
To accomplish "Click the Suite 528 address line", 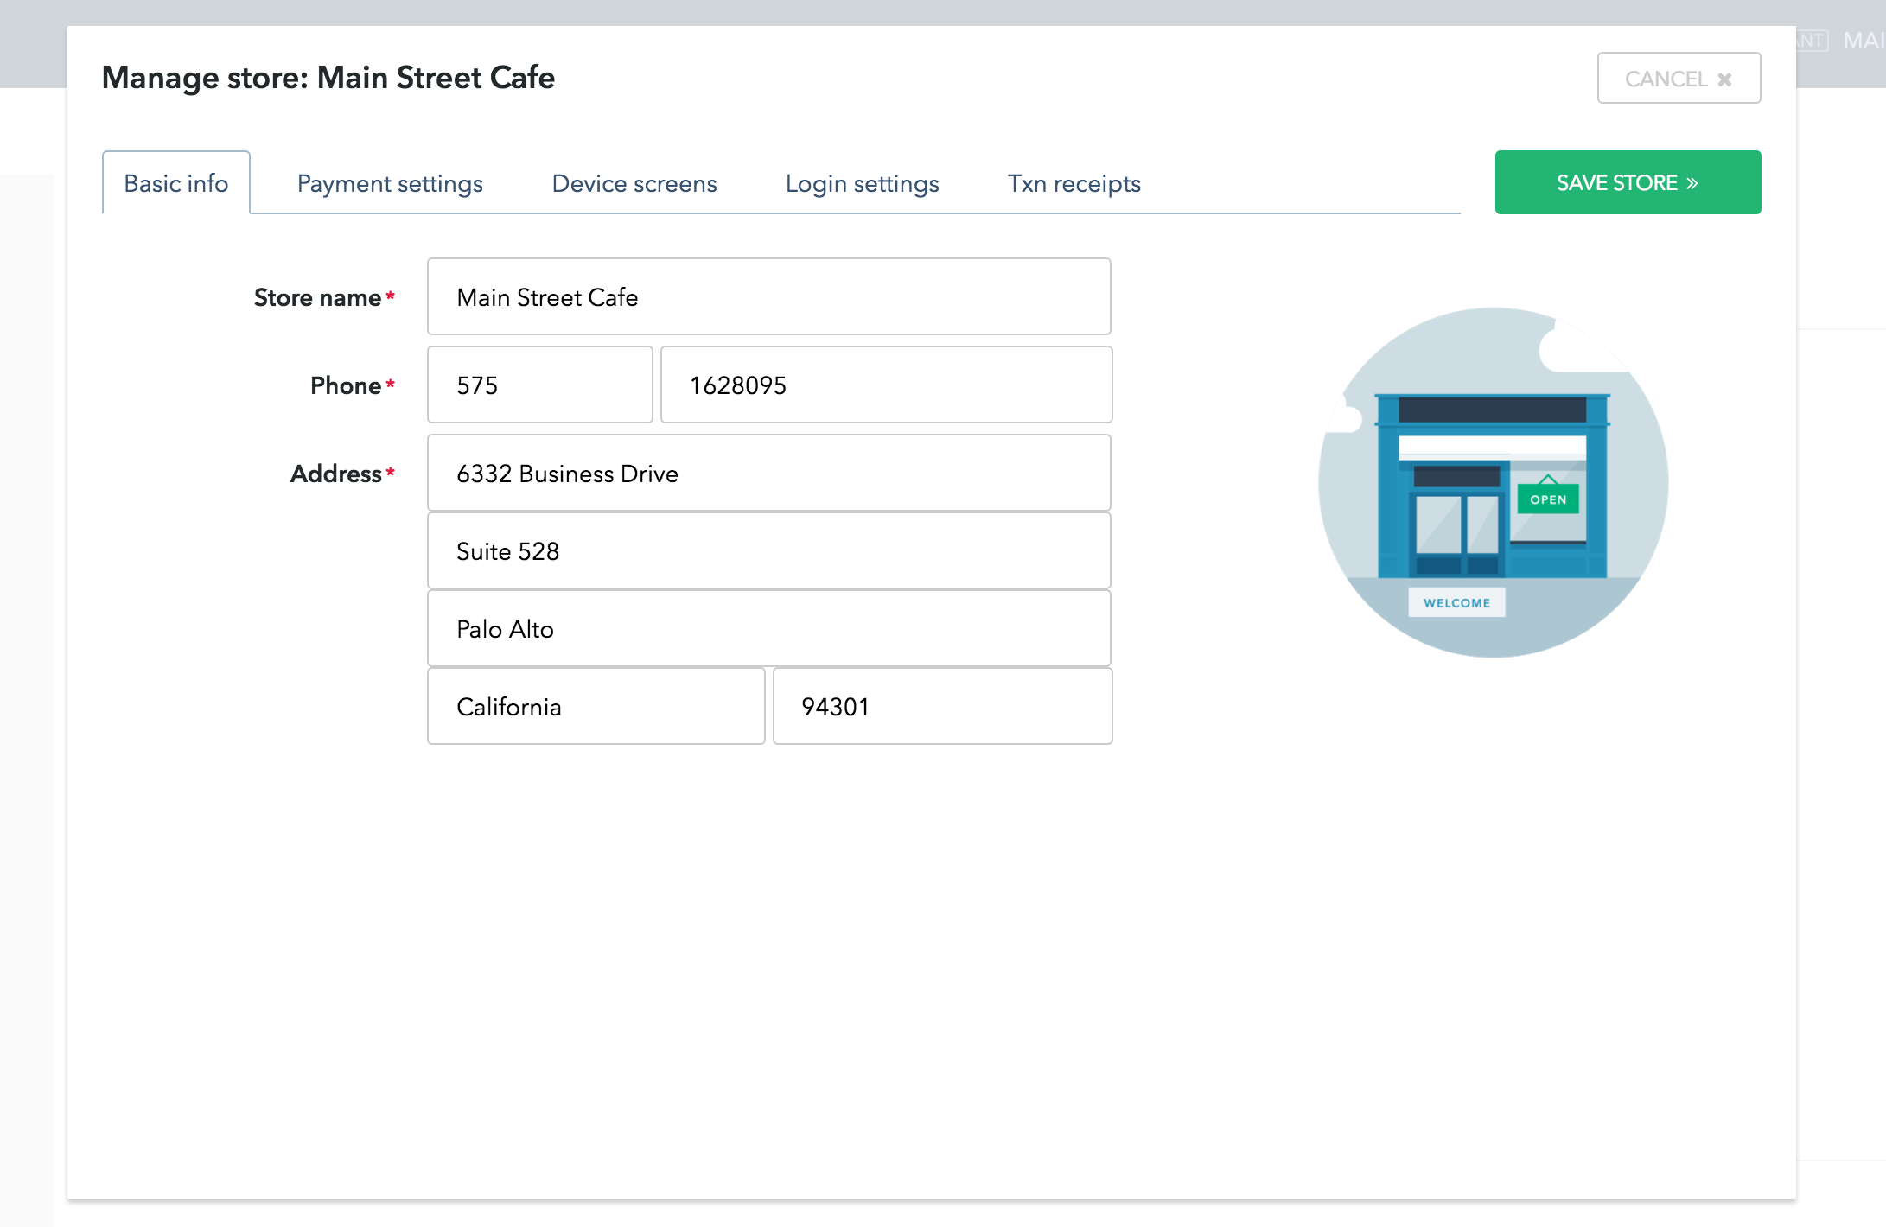I will click(769, 550).
